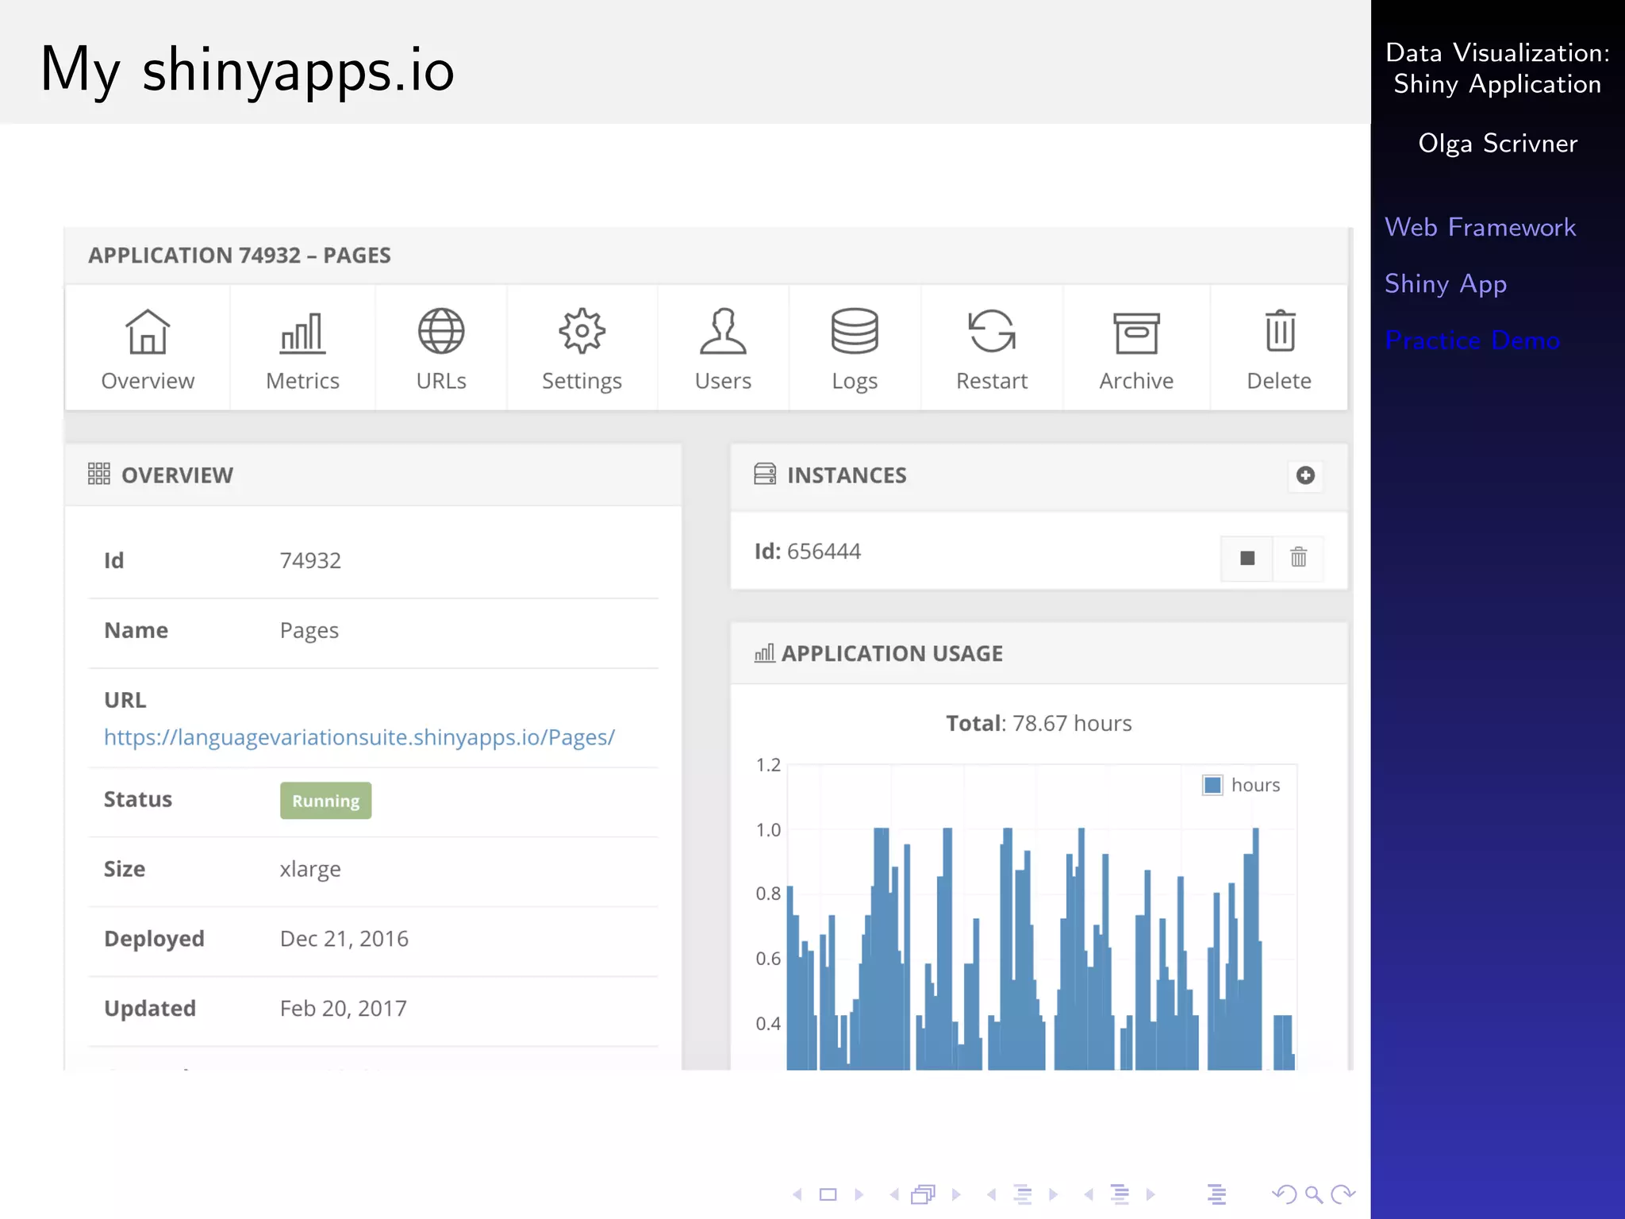Click the Total: 78.67 hours text
This screenshot has height=1219, width=1625.
1039,723
